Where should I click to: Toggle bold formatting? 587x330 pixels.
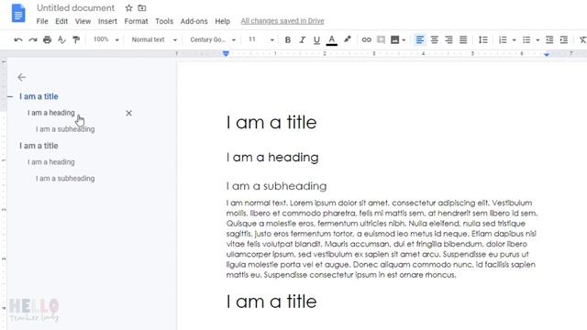[287, 39]
